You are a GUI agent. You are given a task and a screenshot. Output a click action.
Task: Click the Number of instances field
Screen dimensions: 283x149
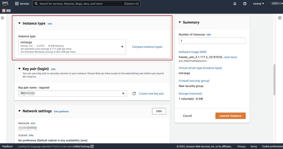(x=212, y=41)
